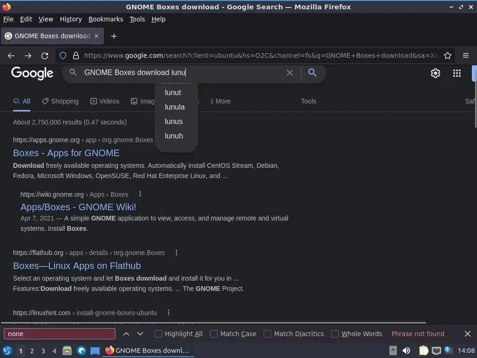Open Google quick settings gear
The image size is (477, 358).
point(436,73)
